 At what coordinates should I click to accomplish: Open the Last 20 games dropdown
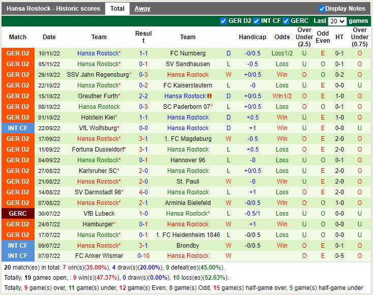(x=337, y=21)
